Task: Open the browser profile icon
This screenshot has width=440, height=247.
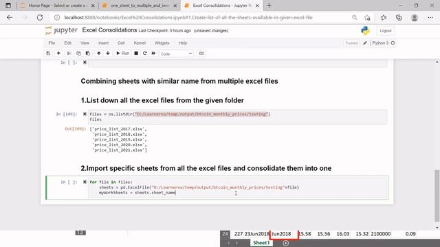Action: [x=415, y=17]
